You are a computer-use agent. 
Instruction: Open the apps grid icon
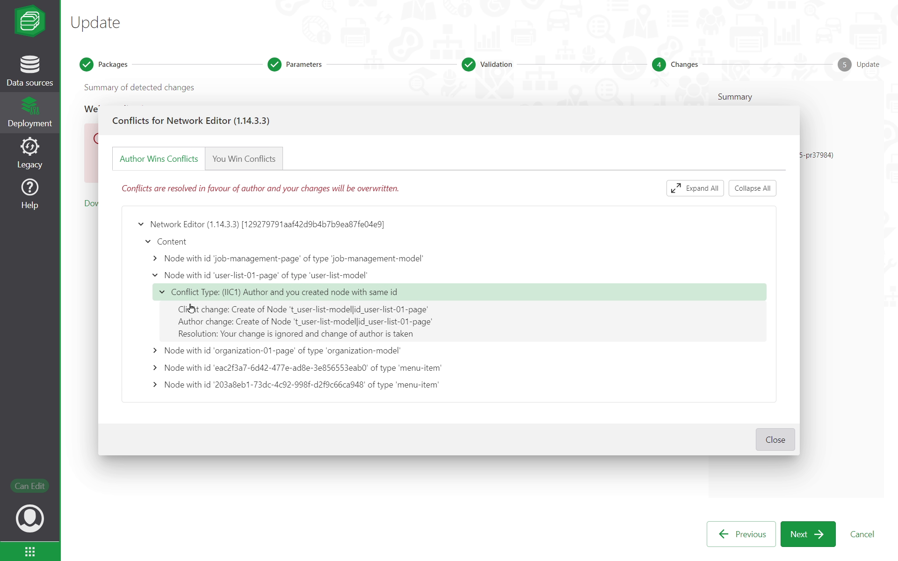coord(29,552)
